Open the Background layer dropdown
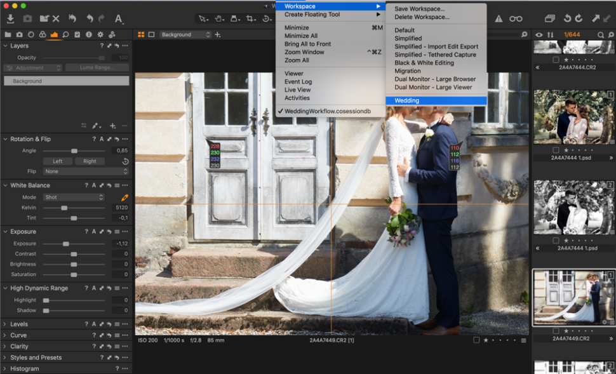This screenshot has width=616, height=374. point(185,34)
